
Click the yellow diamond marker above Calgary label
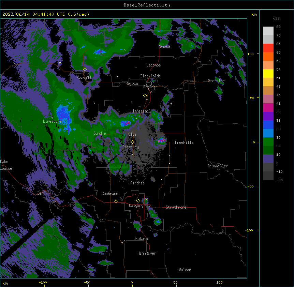[x=138, y=201]
